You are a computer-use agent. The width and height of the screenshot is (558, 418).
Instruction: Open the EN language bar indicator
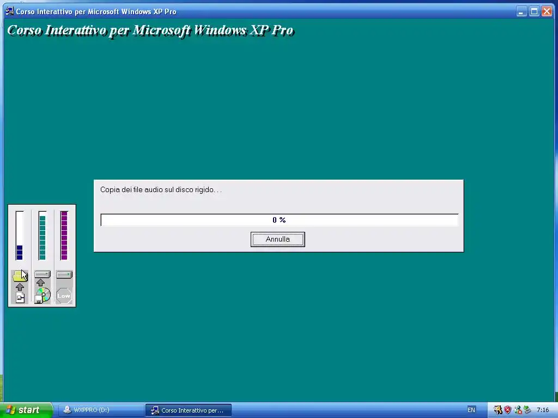coord(471,410)
